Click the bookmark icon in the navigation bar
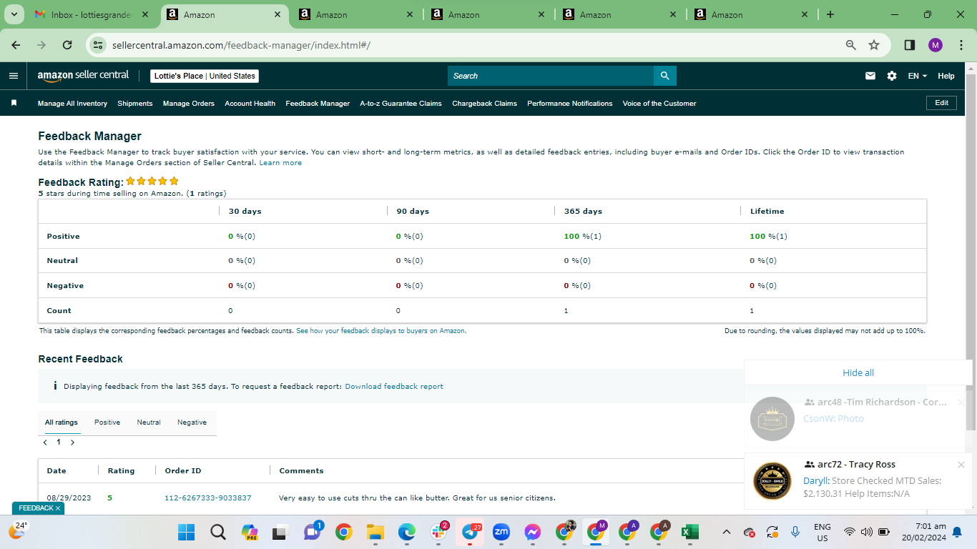 14,103
